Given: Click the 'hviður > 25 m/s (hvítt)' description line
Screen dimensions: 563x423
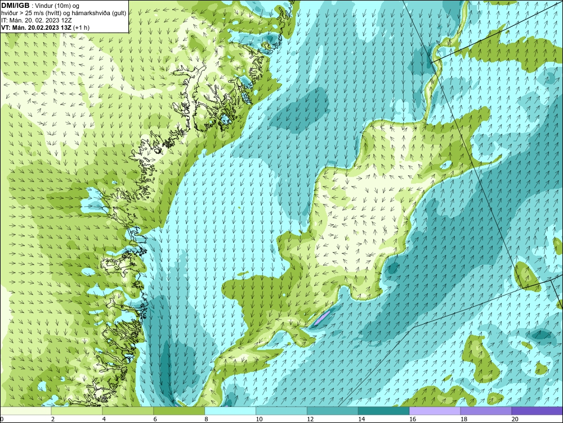Looking at the screenshot, I should (x=64, y=13).
